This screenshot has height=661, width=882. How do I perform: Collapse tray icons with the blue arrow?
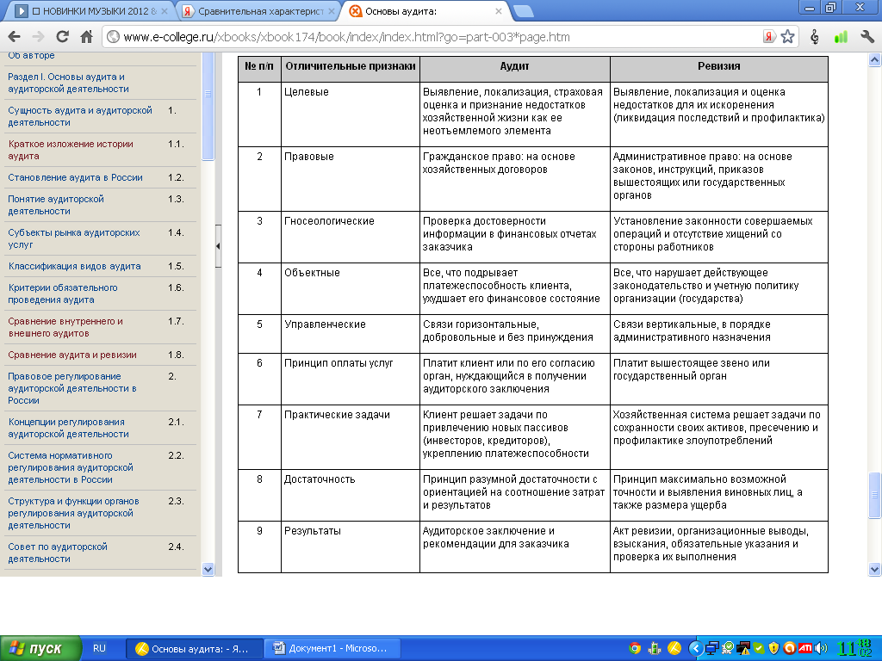click(x=696, y=648)
